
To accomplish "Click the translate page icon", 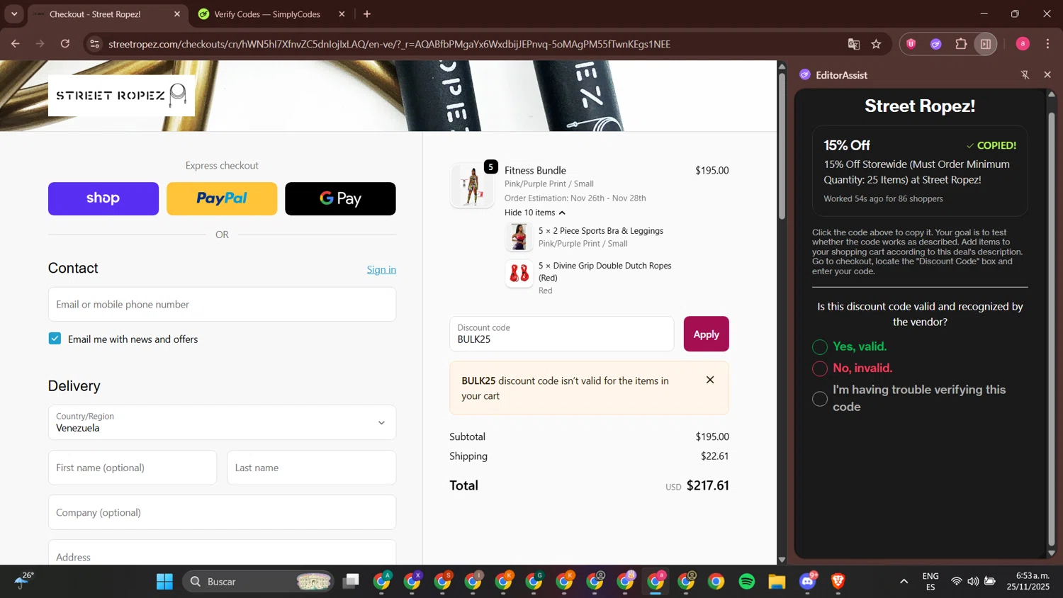I will pyautogui.click(x=854, y=44).
